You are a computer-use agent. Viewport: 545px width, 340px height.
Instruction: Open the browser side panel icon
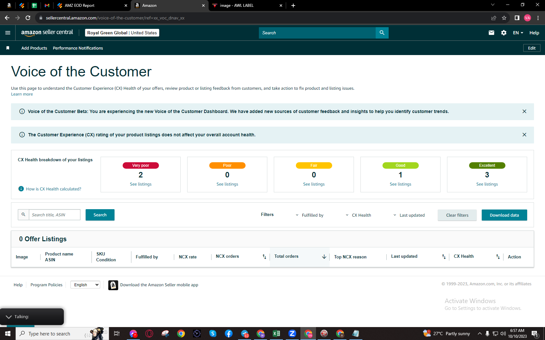[517, 18]
